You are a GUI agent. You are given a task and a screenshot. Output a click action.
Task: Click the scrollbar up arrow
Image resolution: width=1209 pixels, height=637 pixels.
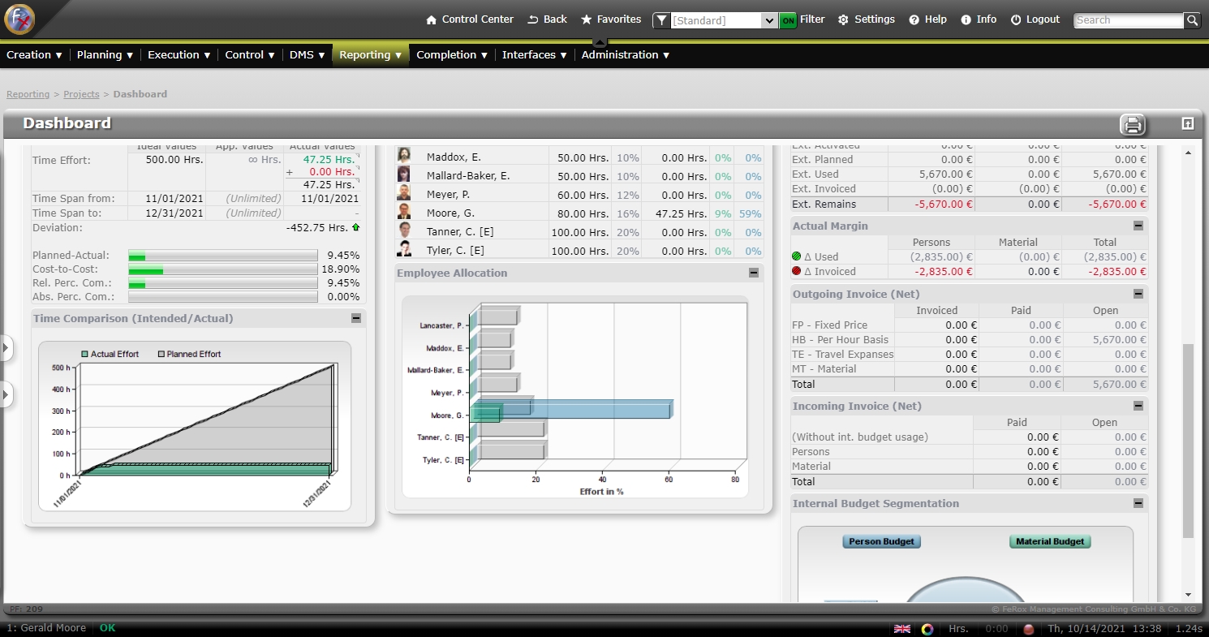click(x=1188, y=153)
